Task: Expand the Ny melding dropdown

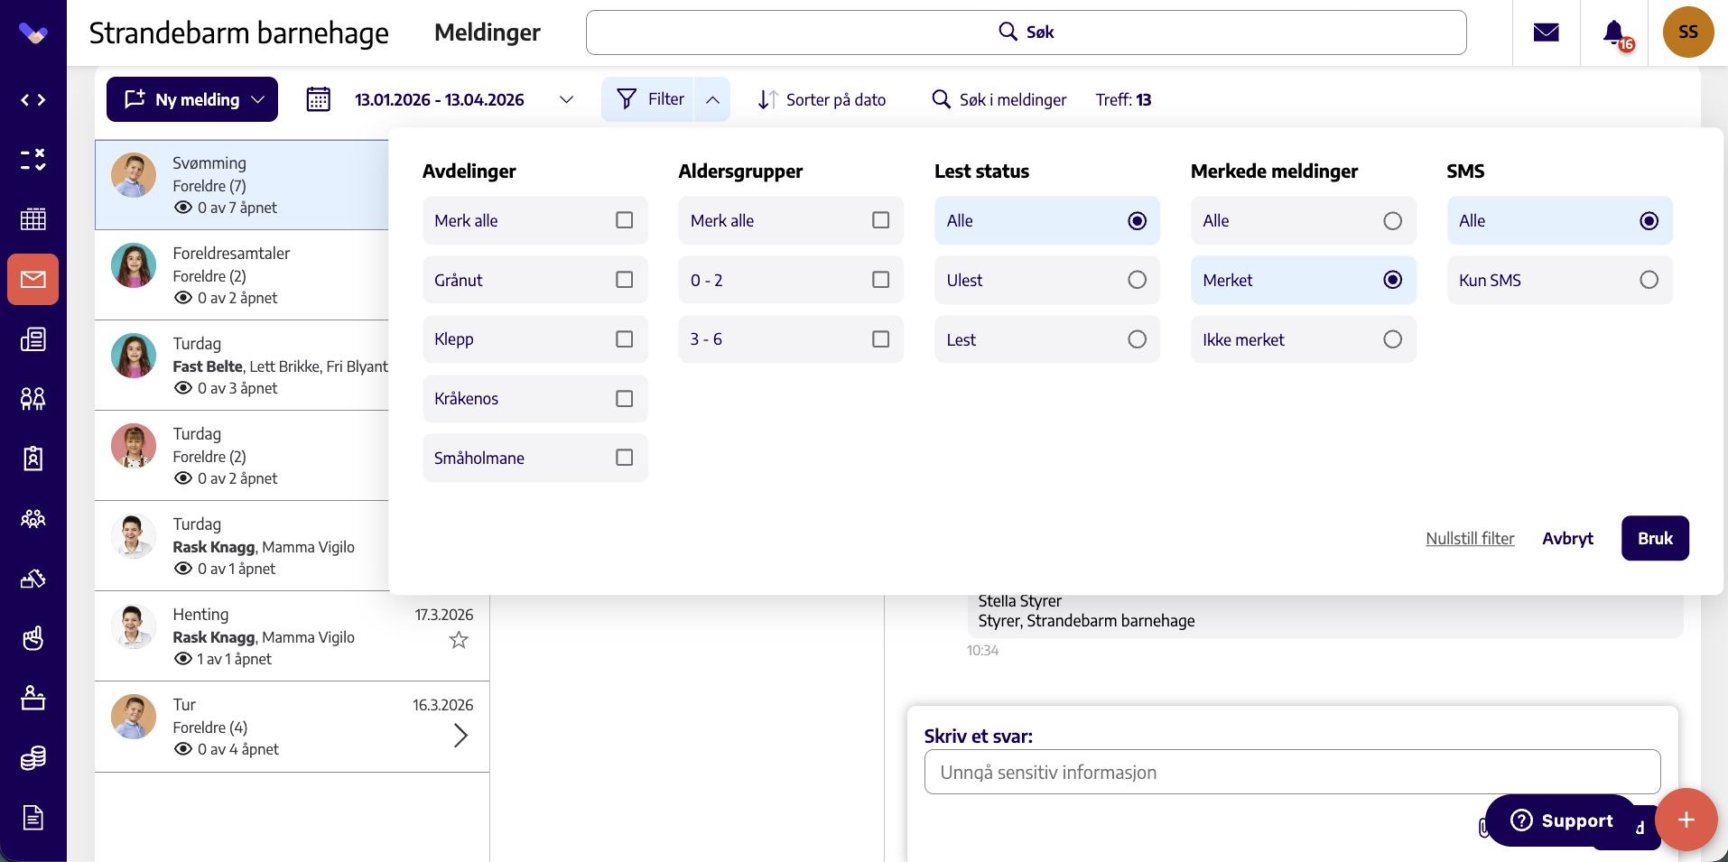Action: click(x=258, y=99)
